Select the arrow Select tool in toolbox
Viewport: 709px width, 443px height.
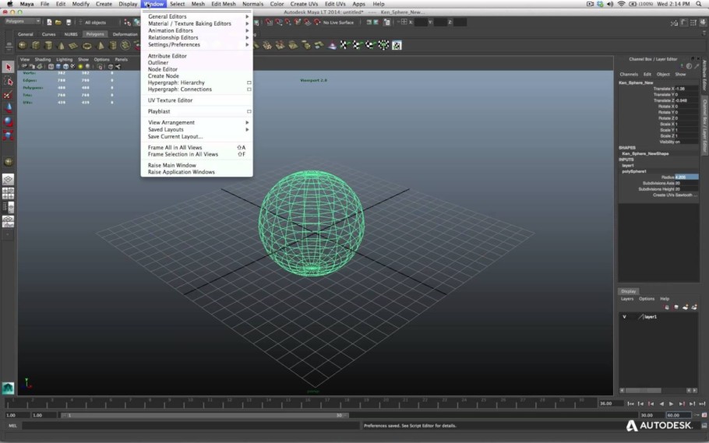click(8, 68)
